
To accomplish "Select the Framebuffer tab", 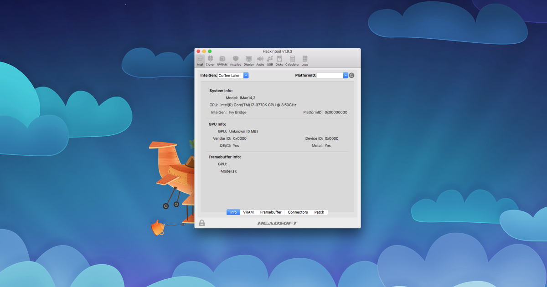I will coord(271,212).
